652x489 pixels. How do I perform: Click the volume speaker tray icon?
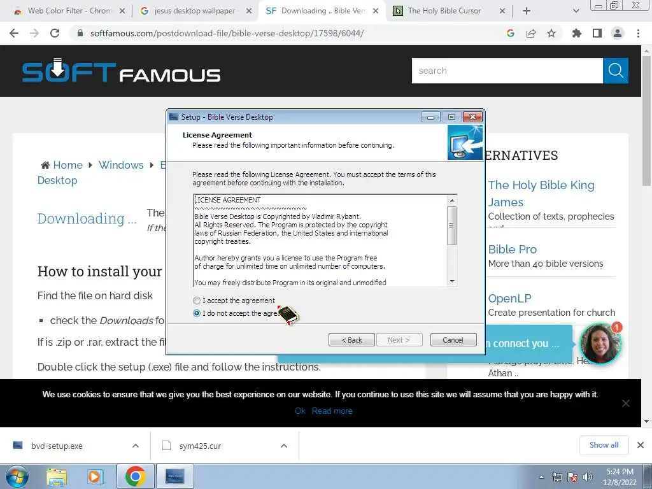[588, 477]
